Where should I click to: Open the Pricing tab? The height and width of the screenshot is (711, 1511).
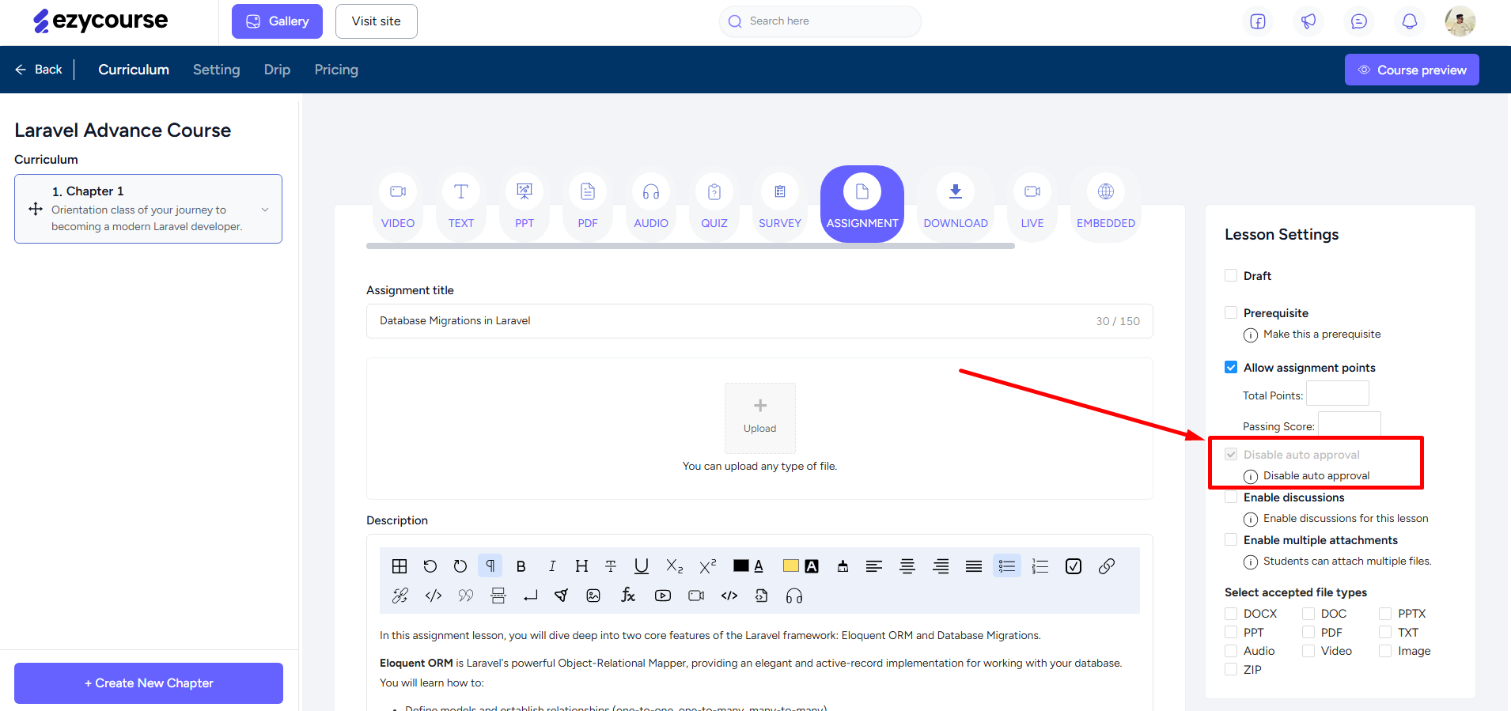click(x=336, y=70)
